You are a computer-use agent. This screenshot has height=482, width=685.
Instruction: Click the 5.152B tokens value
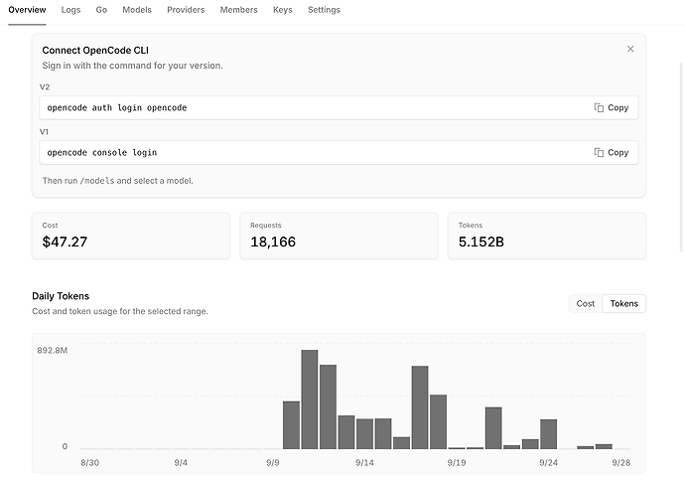tap(480, 241)
